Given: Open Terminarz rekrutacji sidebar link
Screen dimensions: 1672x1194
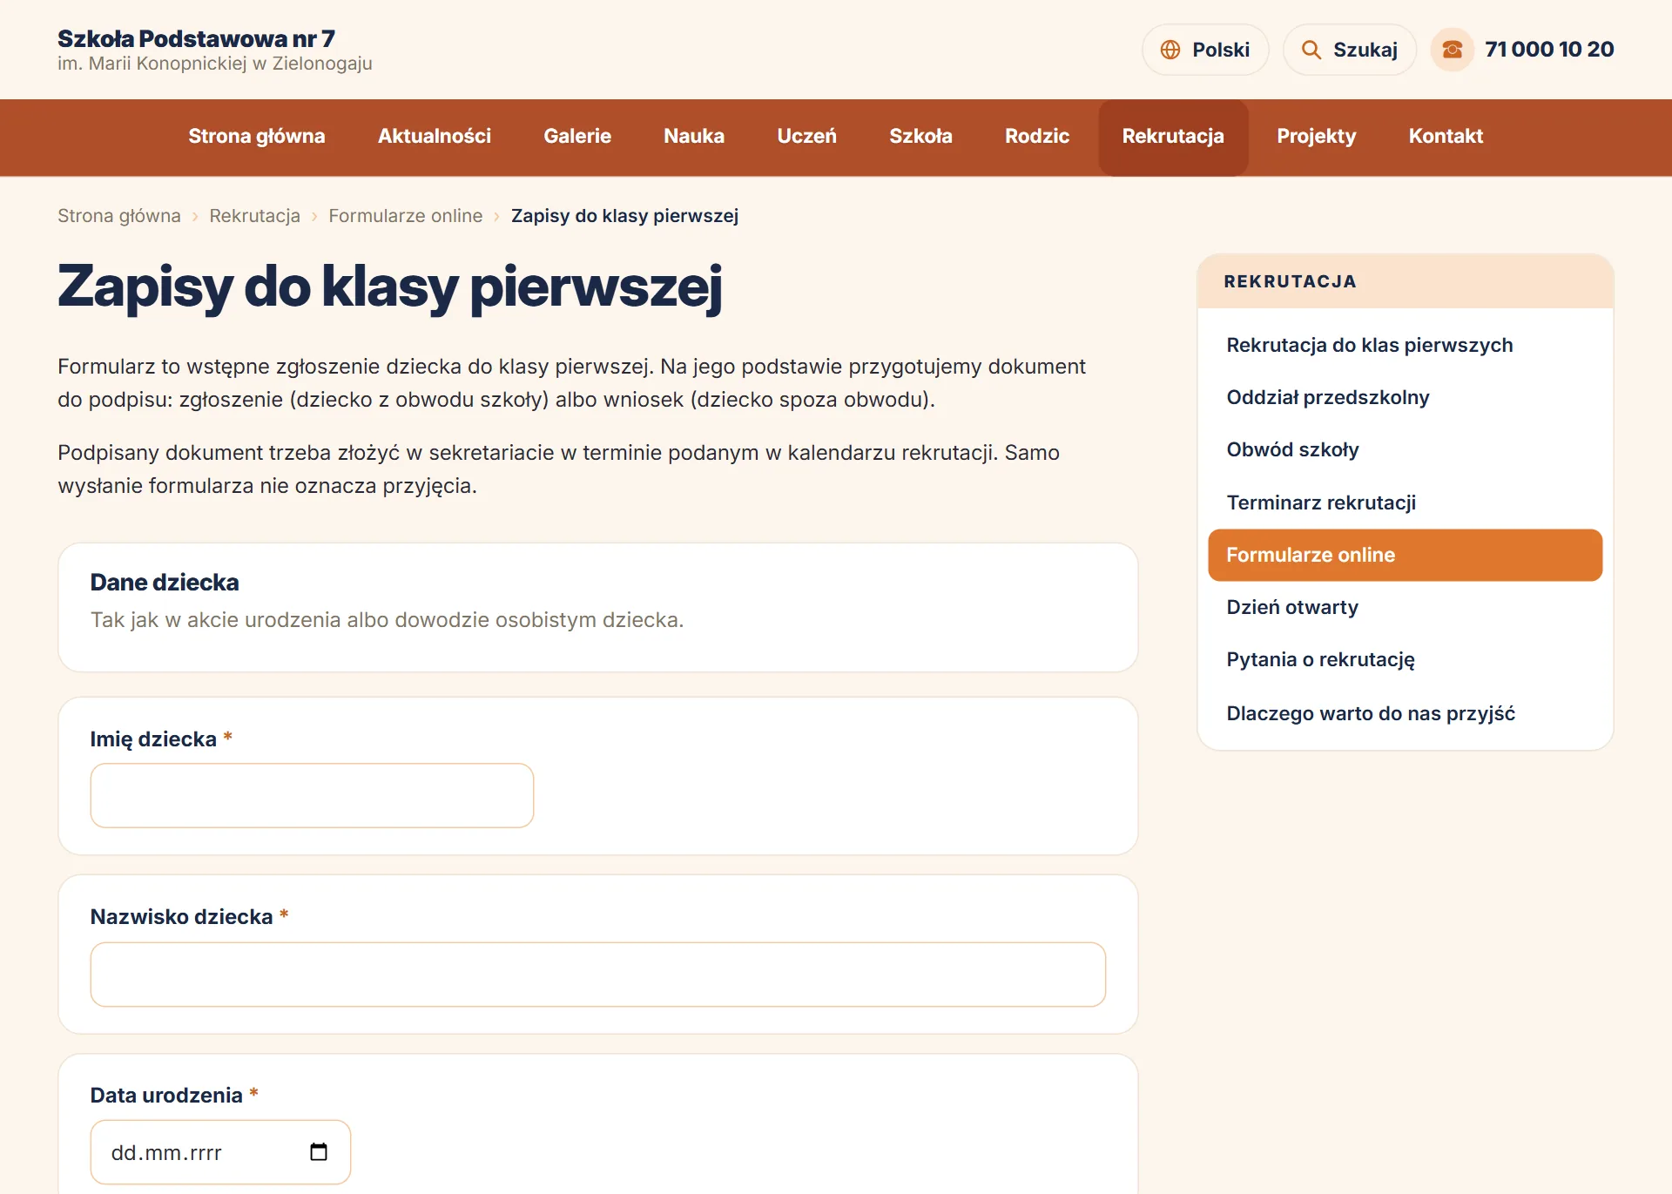Looking at the screenshot, I should (1405, 503).
